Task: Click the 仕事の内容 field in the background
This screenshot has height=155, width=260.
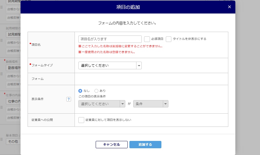Action: point(13,101)
